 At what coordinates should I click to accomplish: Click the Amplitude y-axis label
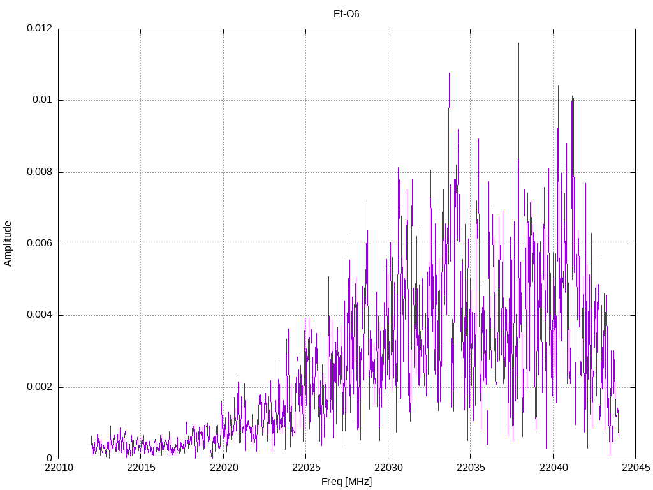click(8, 244)
